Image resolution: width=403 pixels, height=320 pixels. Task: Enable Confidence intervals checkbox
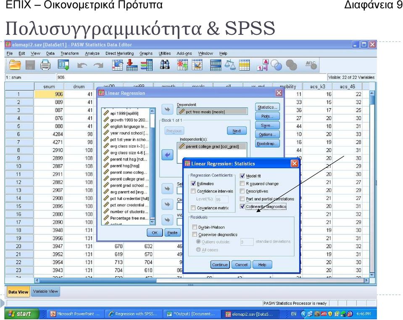pos(193,191)
